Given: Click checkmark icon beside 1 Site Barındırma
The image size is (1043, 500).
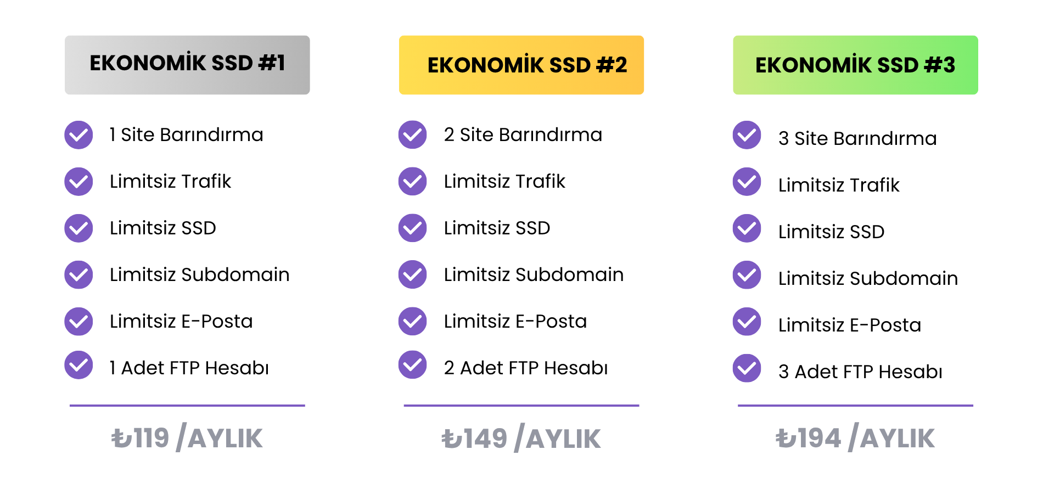Looking at the screenshot, I should 78,135.
